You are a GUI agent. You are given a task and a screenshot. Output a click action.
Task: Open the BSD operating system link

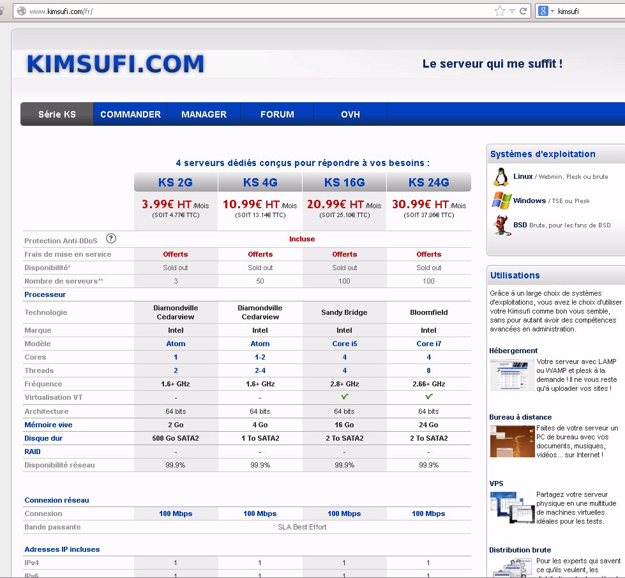pyautogui.click(x=520, y=225)
